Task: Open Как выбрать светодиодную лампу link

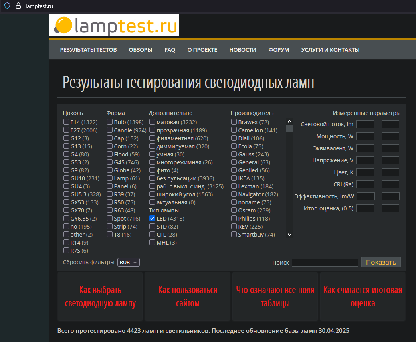Action: (x=100, y=296)
